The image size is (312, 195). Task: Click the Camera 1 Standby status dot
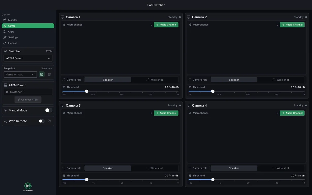click(x=180, y=17)
